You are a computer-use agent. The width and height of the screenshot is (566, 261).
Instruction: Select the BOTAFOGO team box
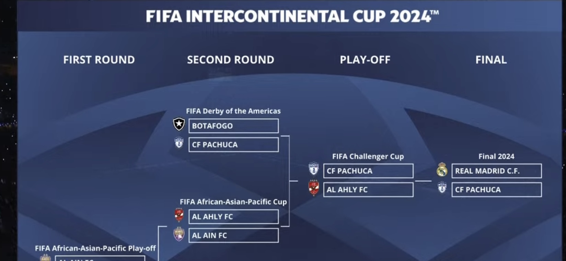coord(233,126)
